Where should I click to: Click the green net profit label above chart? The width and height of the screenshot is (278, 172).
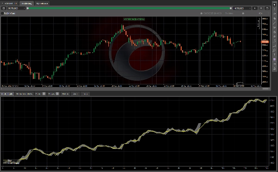click(x=134, y=19)
